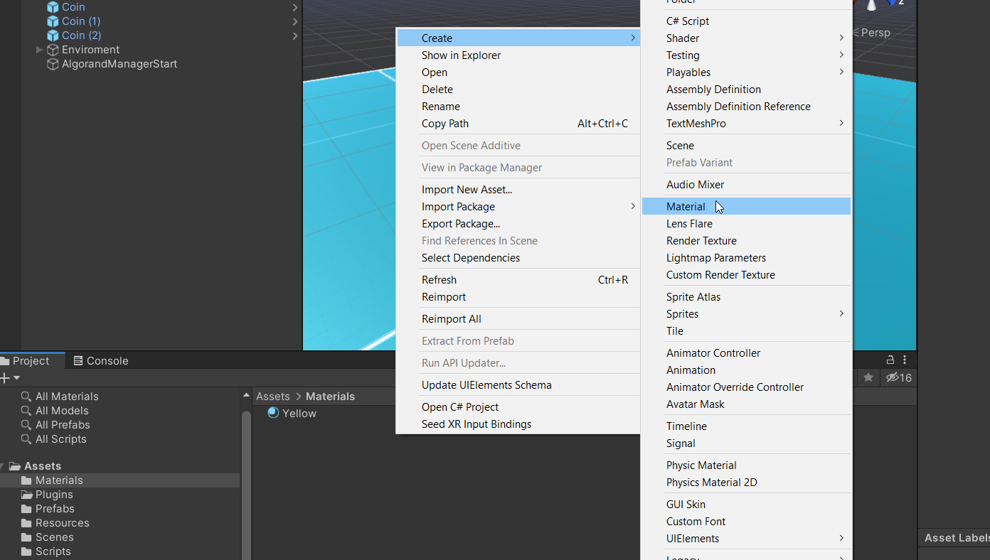Select the Yellow material sphere icon
990x560 pixels.
pos(273,413)
